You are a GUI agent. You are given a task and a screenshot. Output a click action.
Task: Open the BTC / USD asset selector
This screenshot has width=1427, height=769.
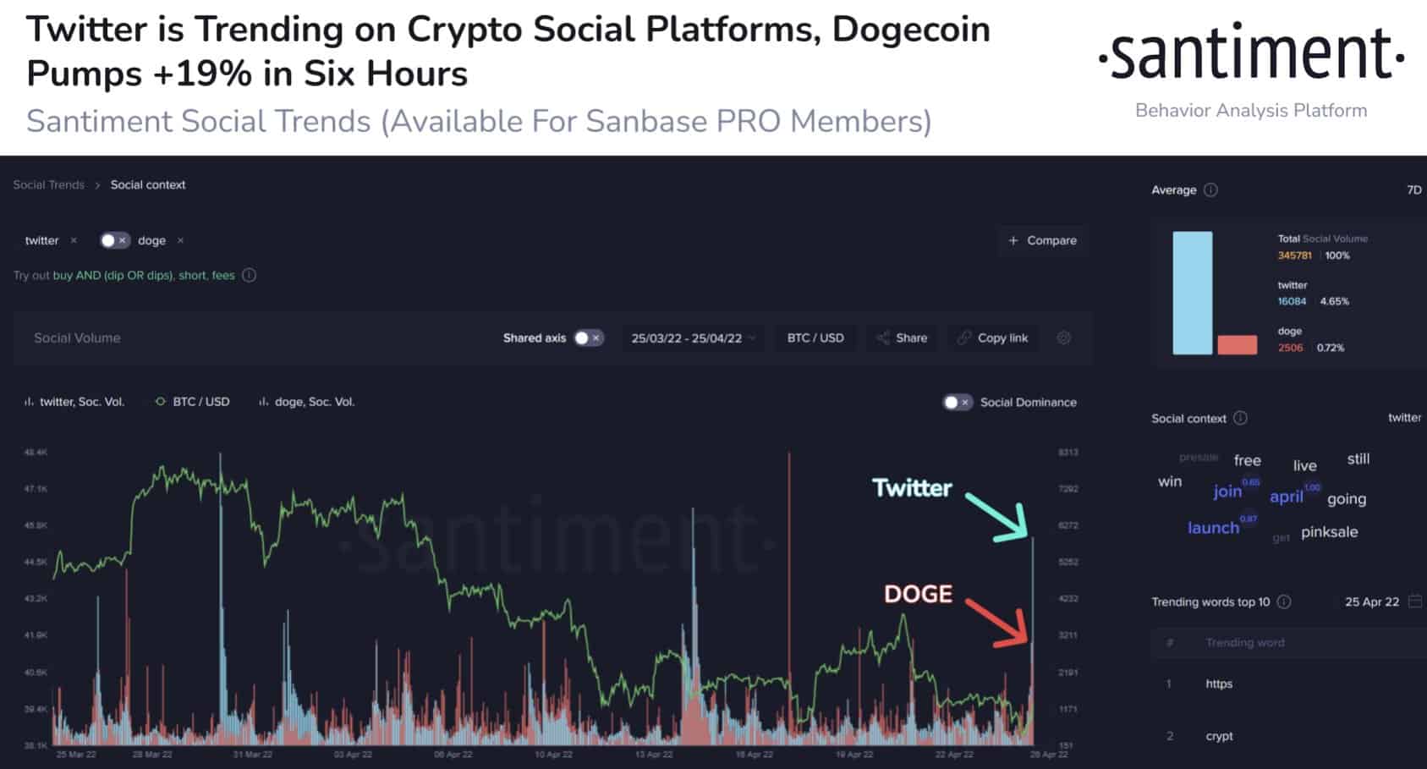(815, 338)
